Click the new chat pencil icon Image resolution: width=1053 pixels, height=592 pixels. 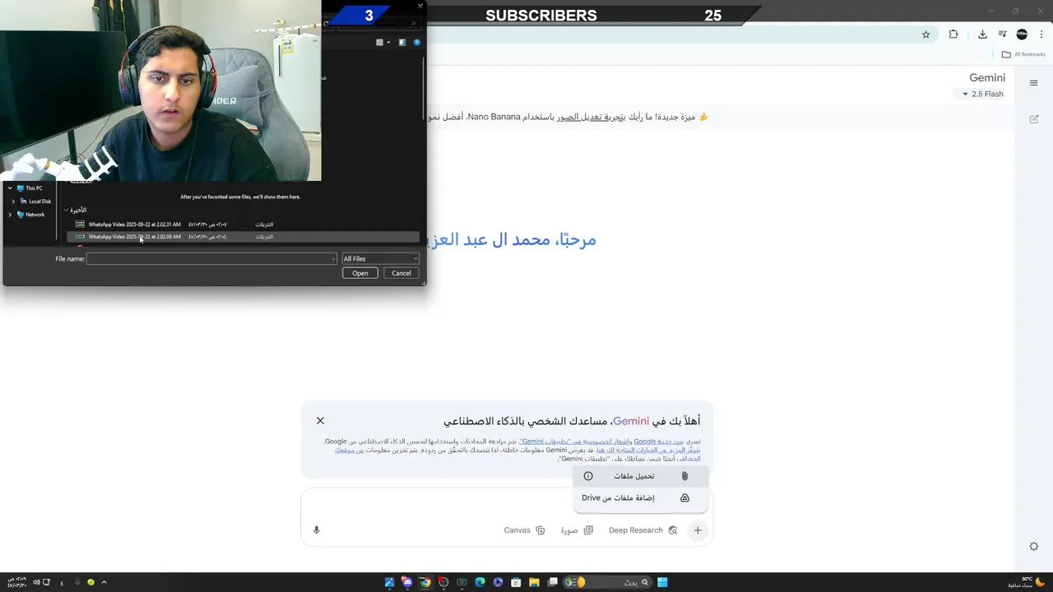coord(1034,119)
